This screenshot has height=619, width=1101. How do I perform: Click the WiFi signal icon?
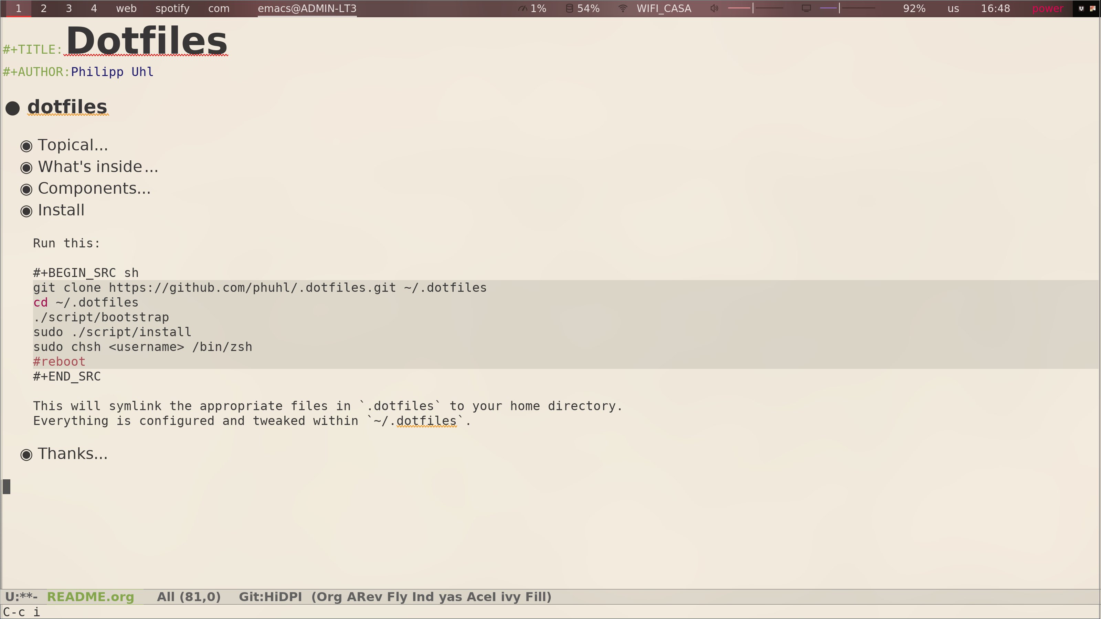coord(623,9)
